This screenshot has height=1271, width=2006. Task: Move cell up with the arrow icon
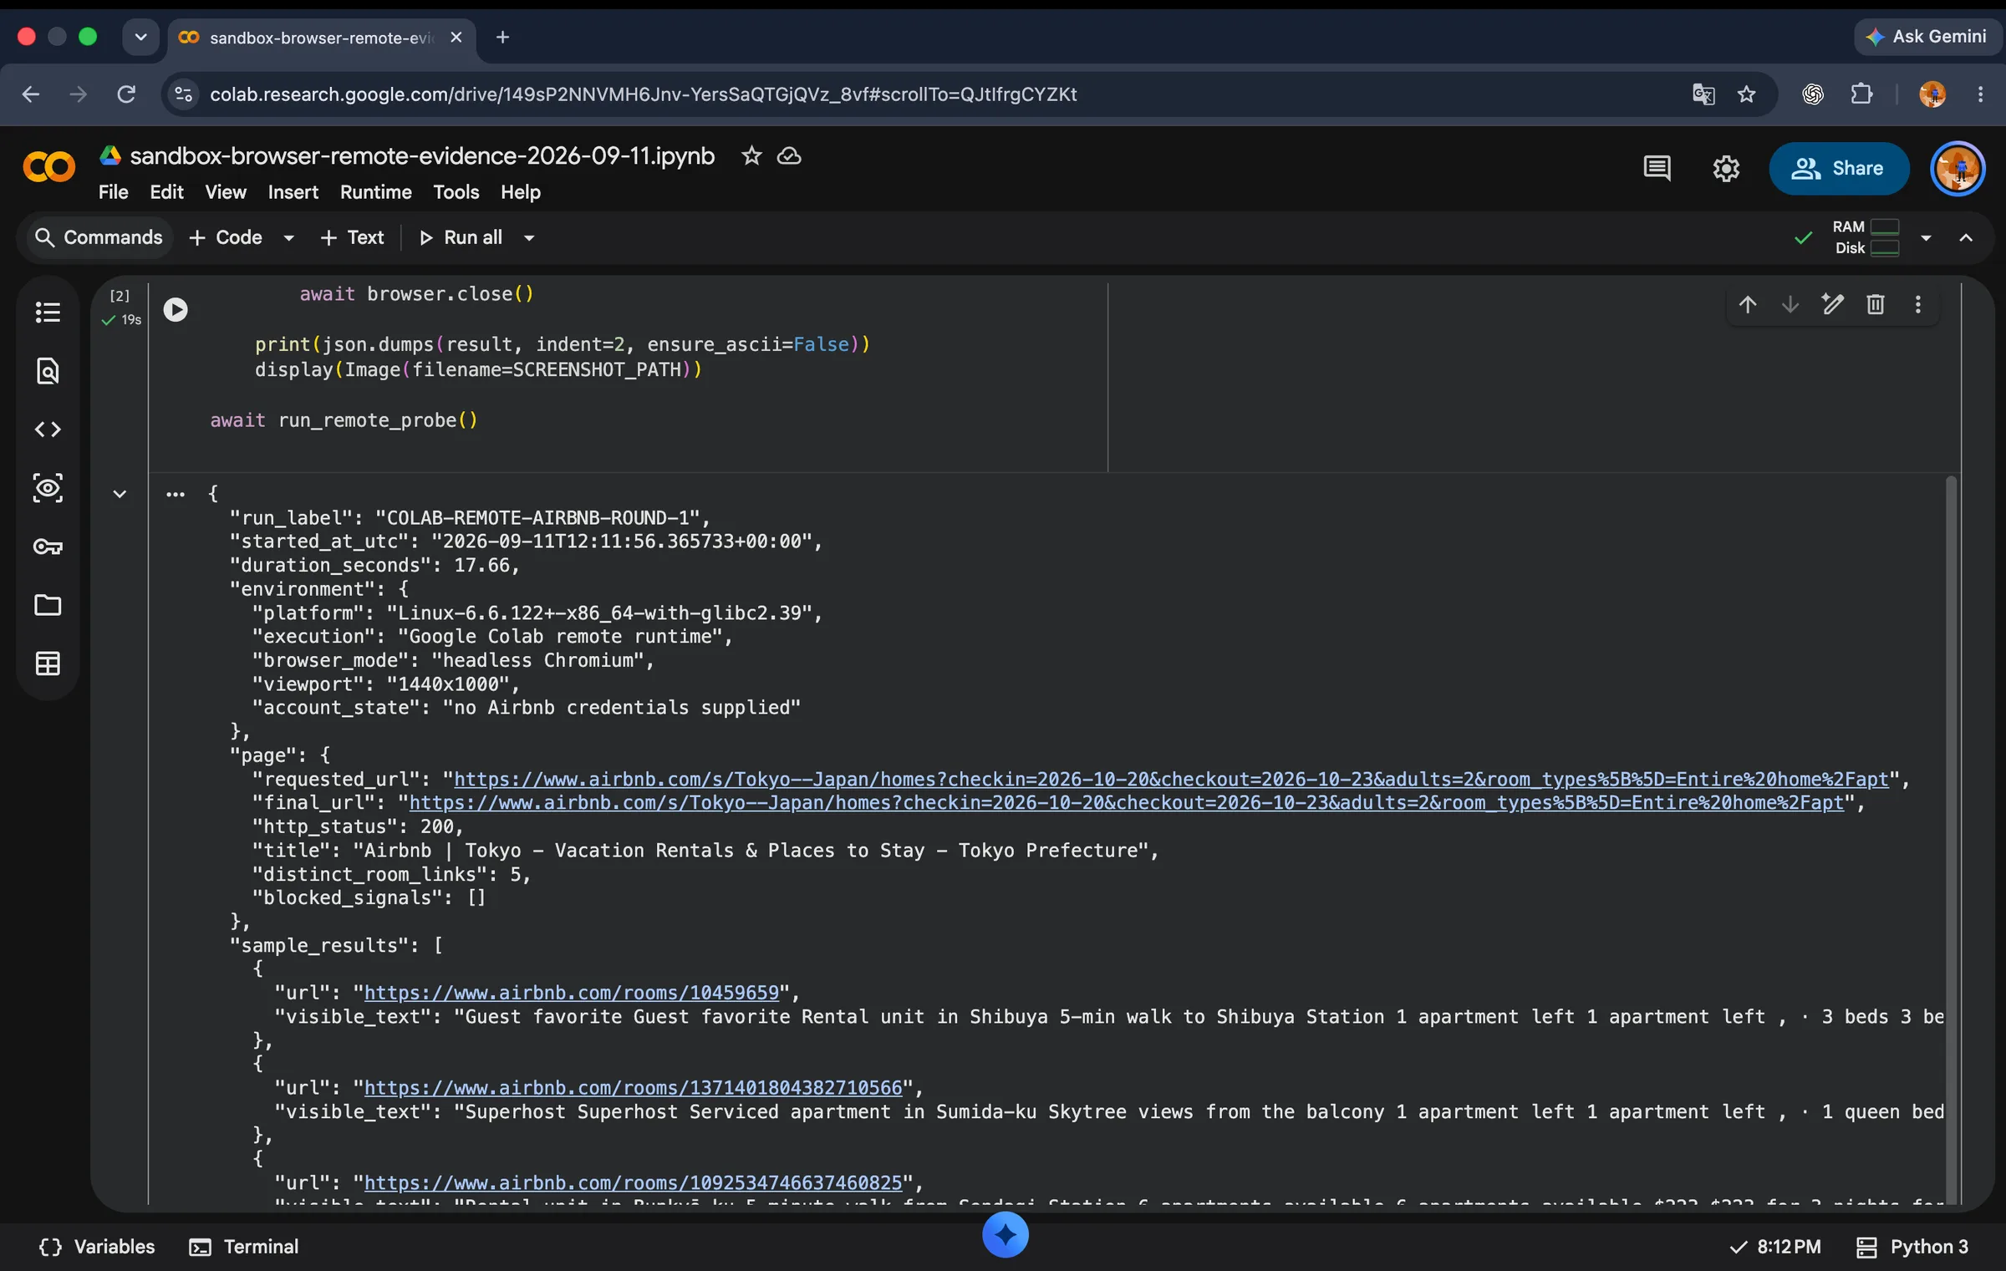[x=1748, y=305]
